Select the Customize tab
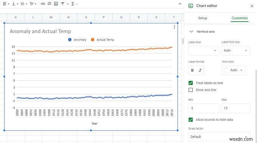Viewport: 257px width, 143px height. point(240,18)
